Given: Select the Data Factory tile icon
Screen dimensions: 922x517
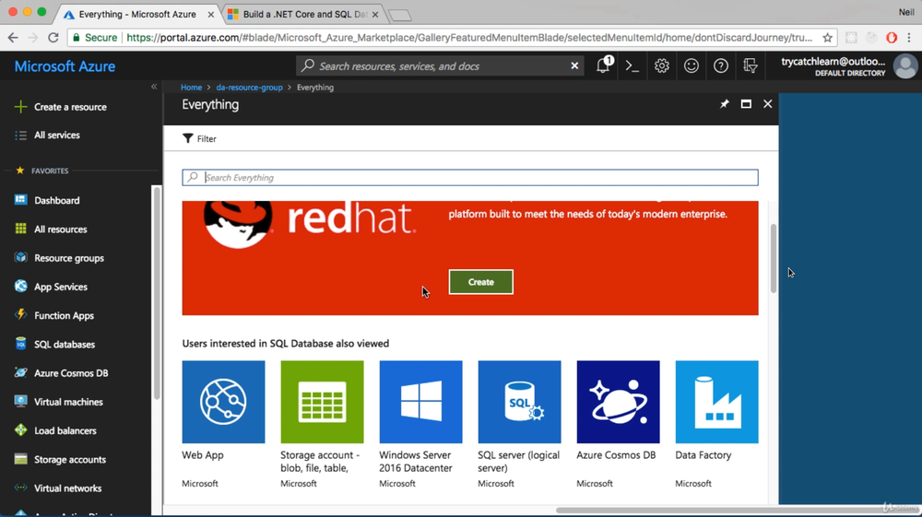Looking at the screenshot, I should click(x=716, y=402).
